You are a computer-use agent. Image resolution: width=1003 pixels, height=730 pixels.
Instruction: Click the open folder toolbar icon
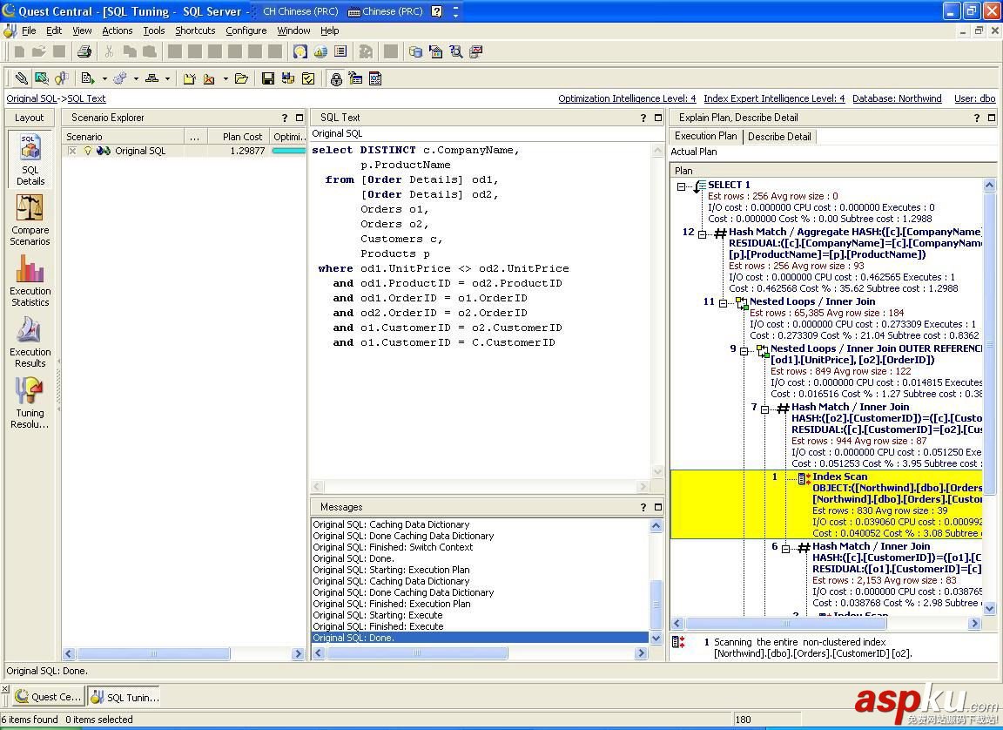point(241,78)
